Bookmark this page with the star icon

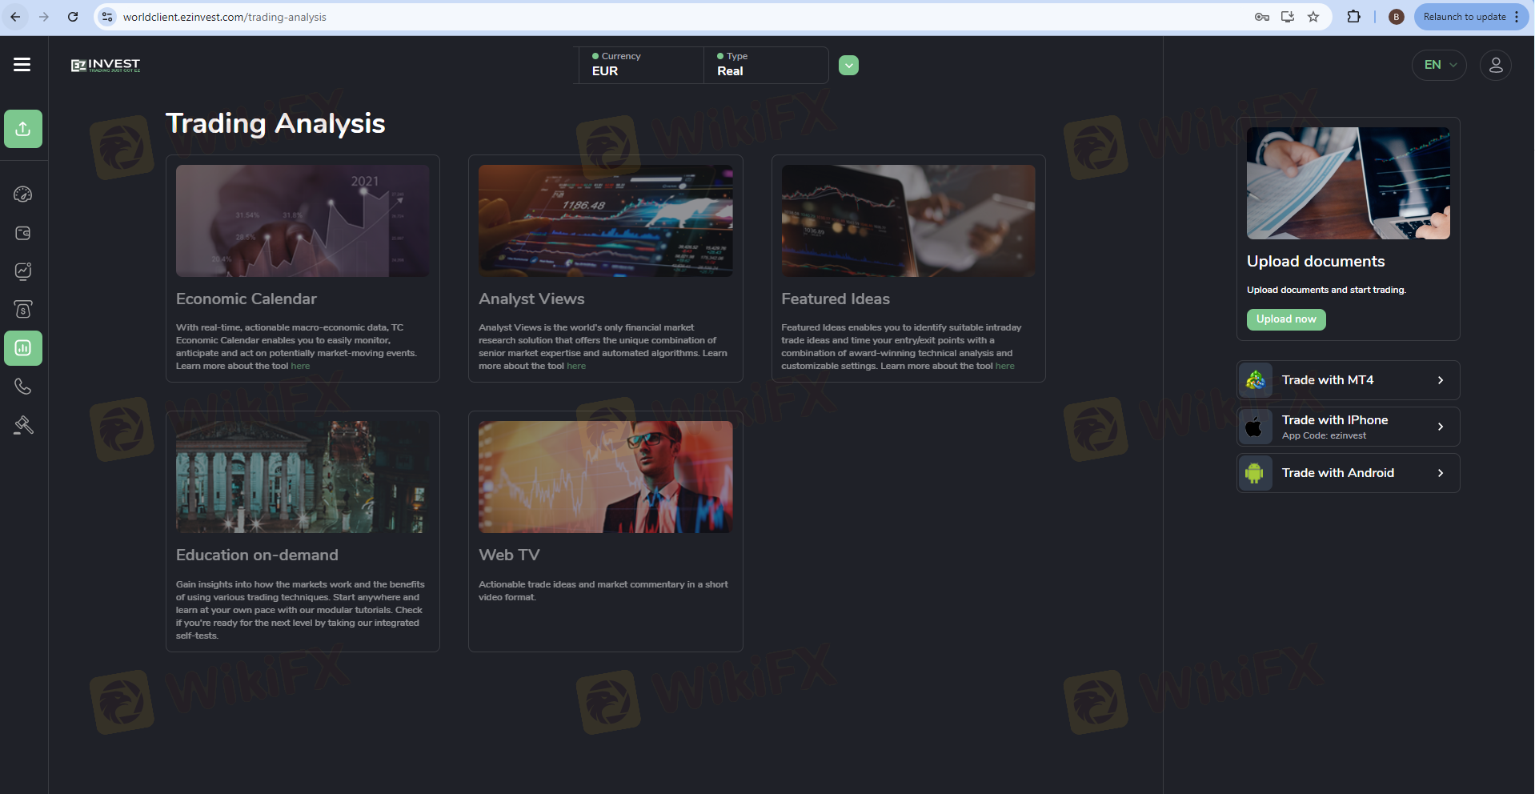pyautogui.click(x=1313, y=17)
